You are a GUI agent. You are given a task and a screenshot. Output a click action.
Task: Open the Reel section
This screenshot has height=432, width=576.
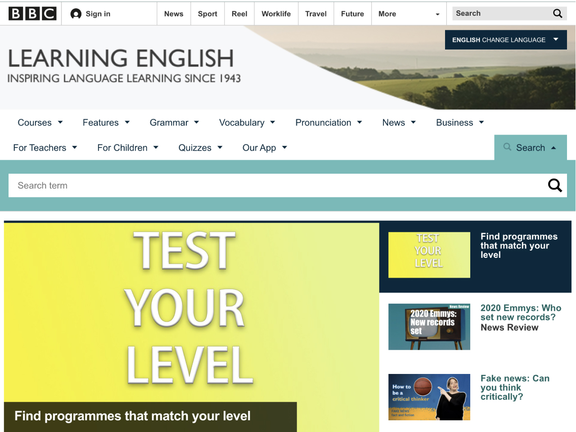point(239,14)
